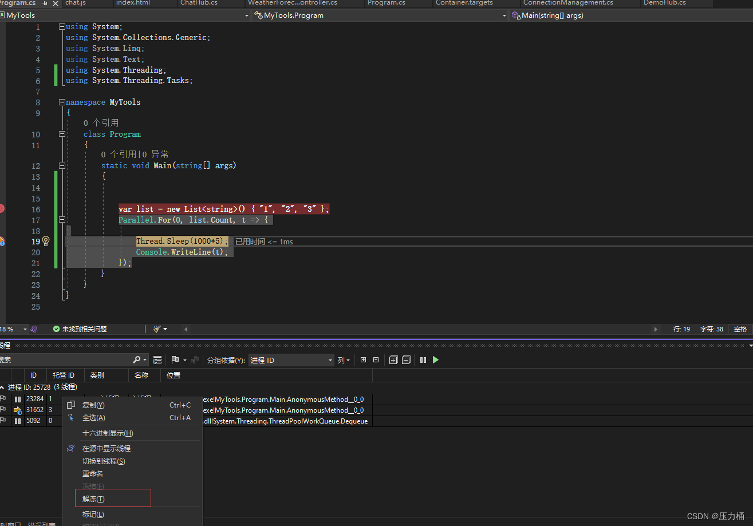Click the expand groups icon
The image size is (753, 526).
tap(393, 360)
